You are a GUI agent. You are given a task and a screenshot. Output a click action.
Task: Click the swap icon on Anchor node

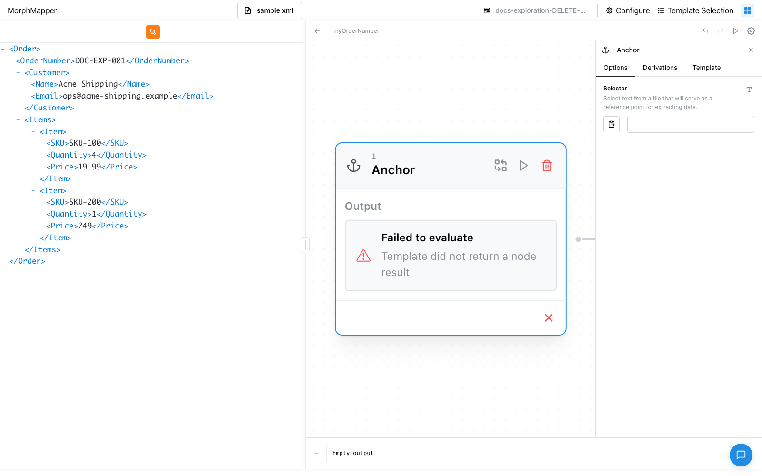(501, 166)
